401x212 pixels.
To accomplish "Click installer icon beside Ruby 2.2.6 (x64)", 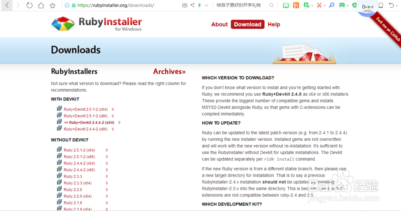I will coord(59,196).
